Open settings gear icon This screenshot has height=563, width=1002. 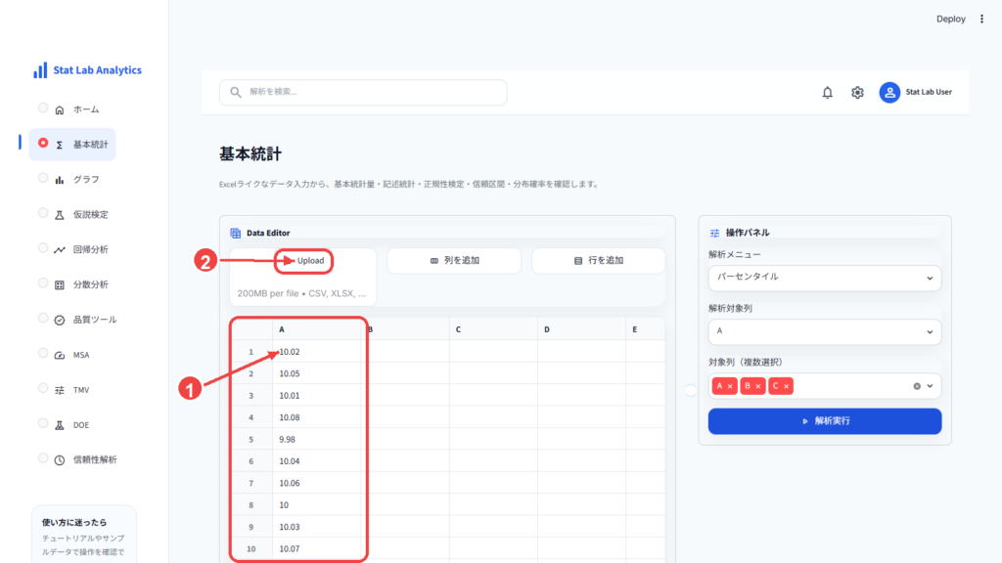[x=857, y=93]
